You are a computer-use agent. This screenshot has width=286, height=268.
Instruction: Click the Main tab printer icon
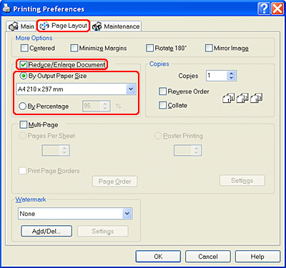coord(14,26)
